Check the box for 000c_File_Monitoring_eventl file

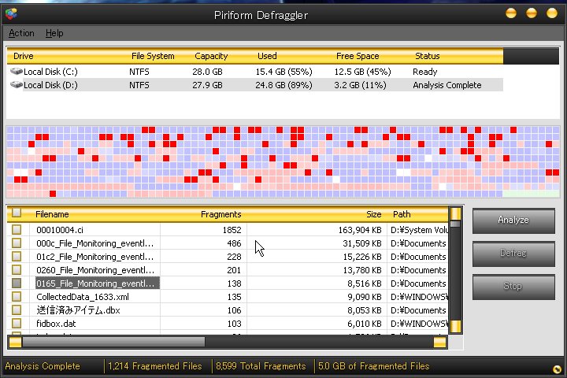pos(17,243)
